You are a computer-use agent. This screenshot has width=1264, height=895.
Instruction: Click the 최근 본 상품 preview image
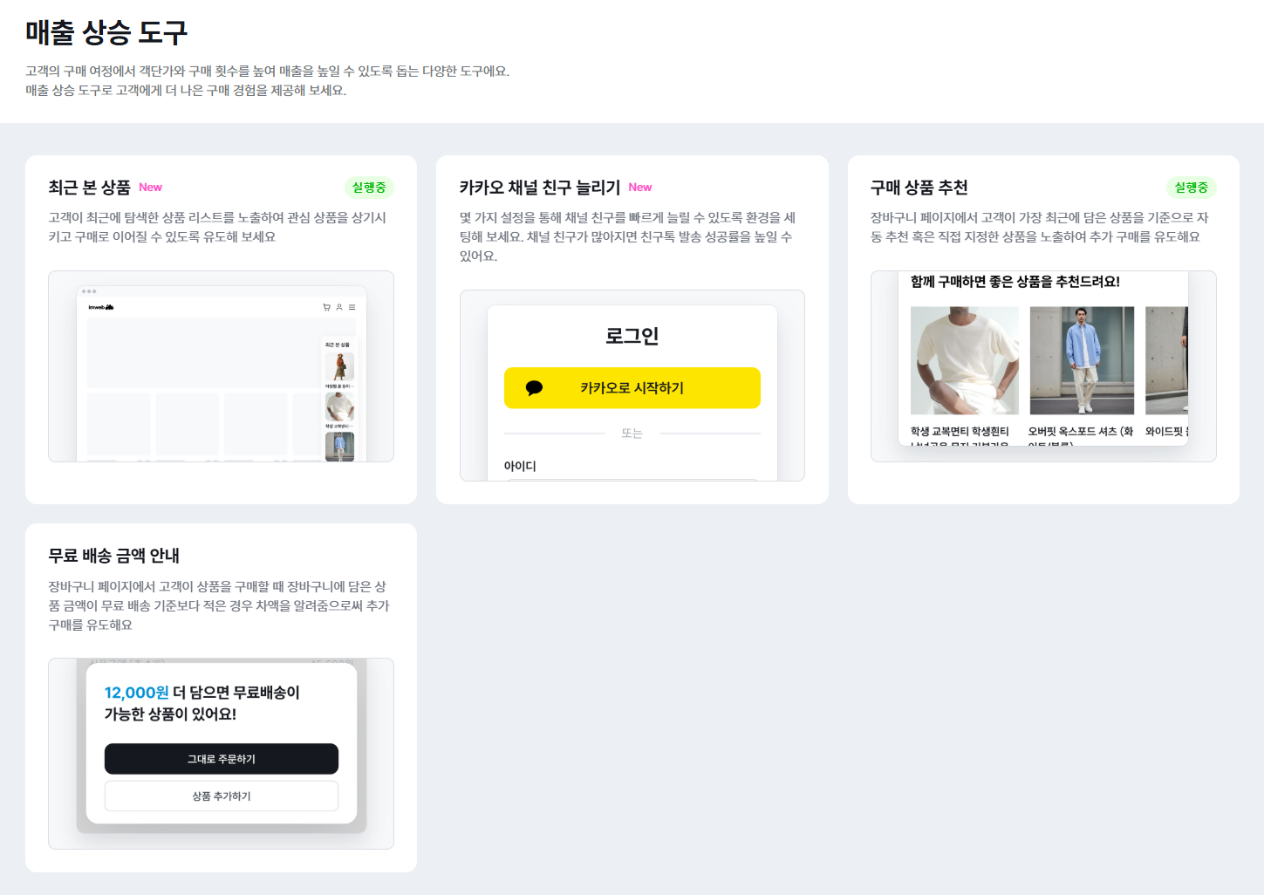pos(221,366)
